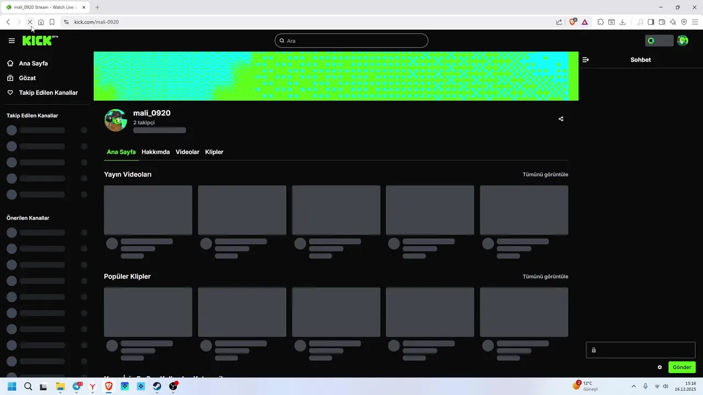Select the mali_0920 Stream browser tab
This screenshot has width=703, height=395.
(x=47, y=7)
